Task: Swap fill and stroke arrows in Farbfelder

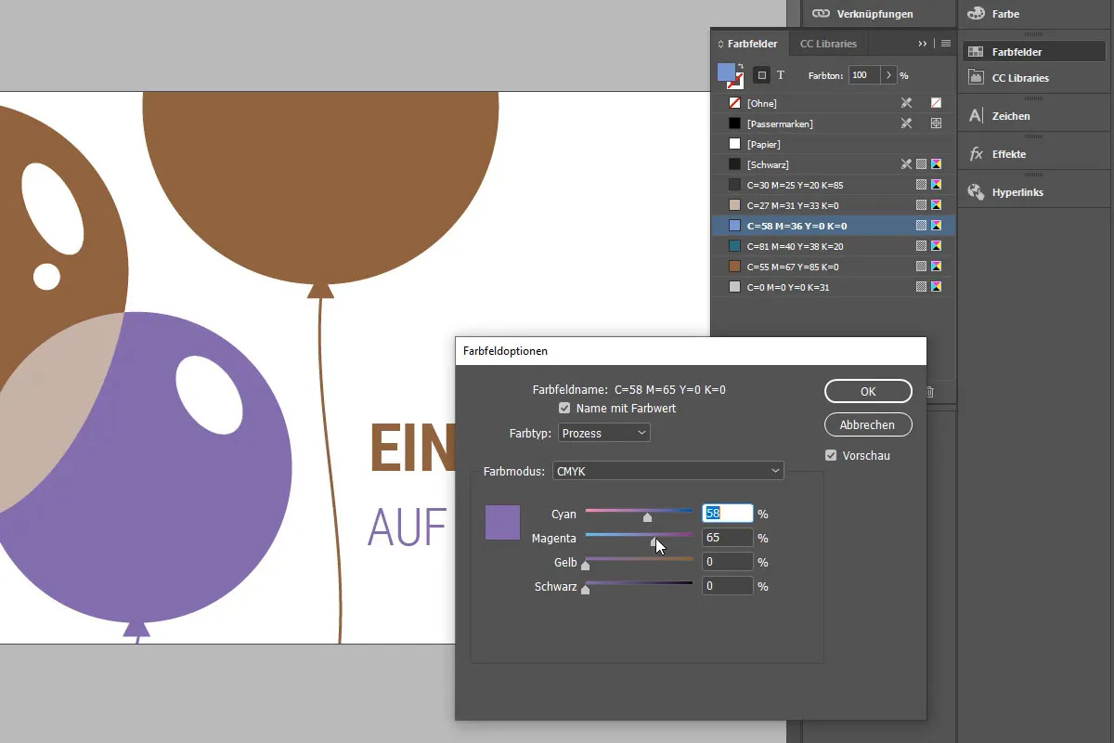Action: tap(740, 66)
